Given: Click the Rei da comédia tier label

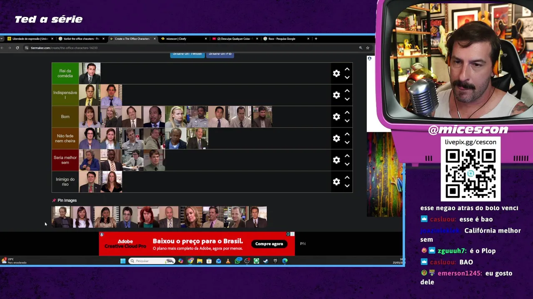Looking at the screenshot, I should [x=65, y=74].
